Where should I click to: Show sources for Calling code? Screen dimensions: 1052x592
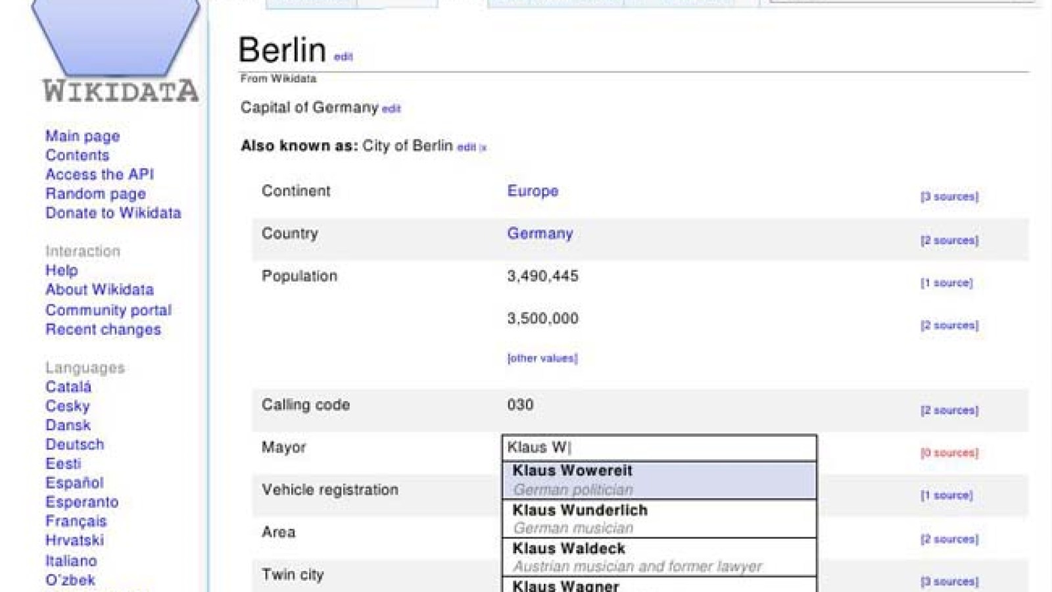(949, 410)
